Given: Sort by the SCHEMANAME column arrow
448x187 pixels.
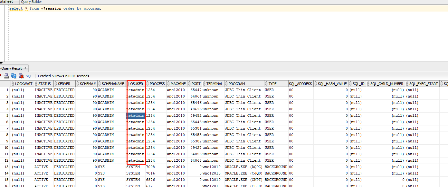Looking at the screenshot, I should coord(100,83).
